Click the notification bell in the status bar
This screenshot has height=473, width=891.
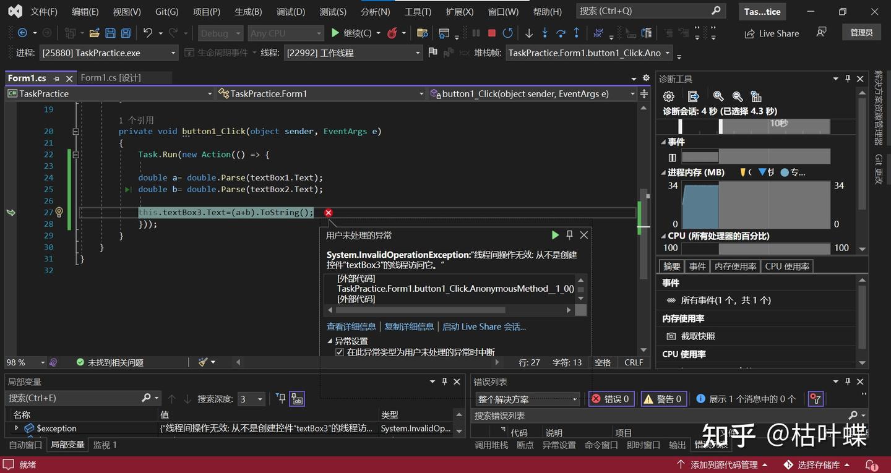pyautogui.click(x=871, y=465)
